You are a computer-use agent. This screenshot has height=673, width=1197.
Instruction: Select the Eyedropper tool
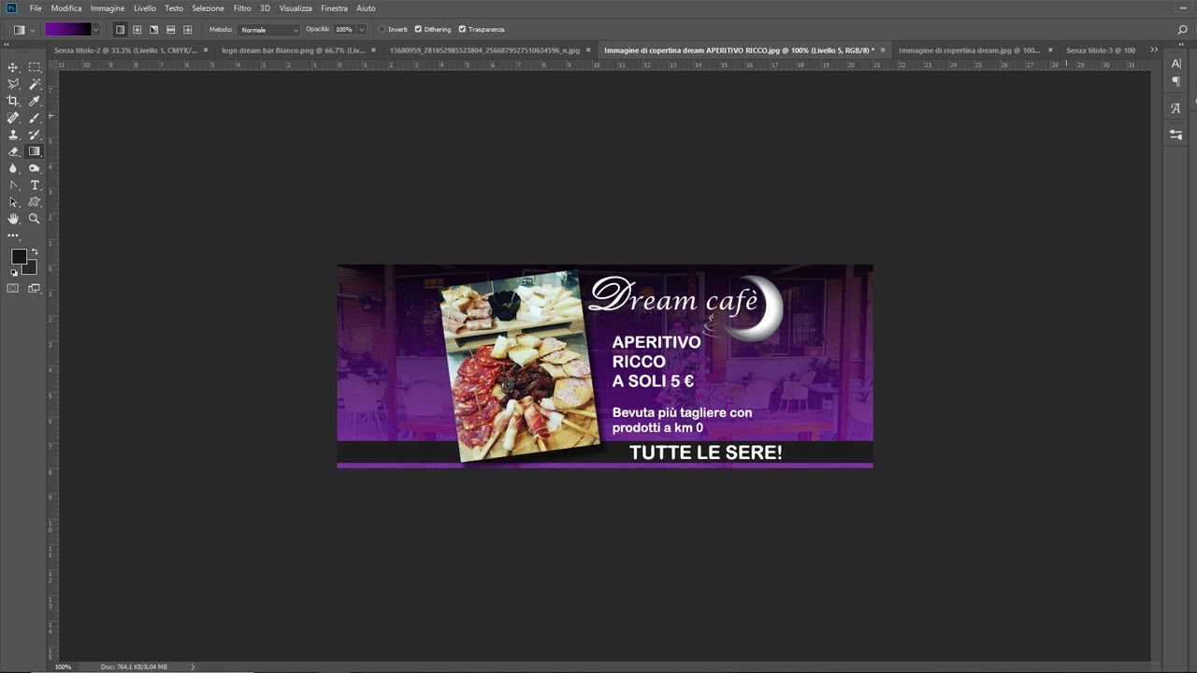35,101
